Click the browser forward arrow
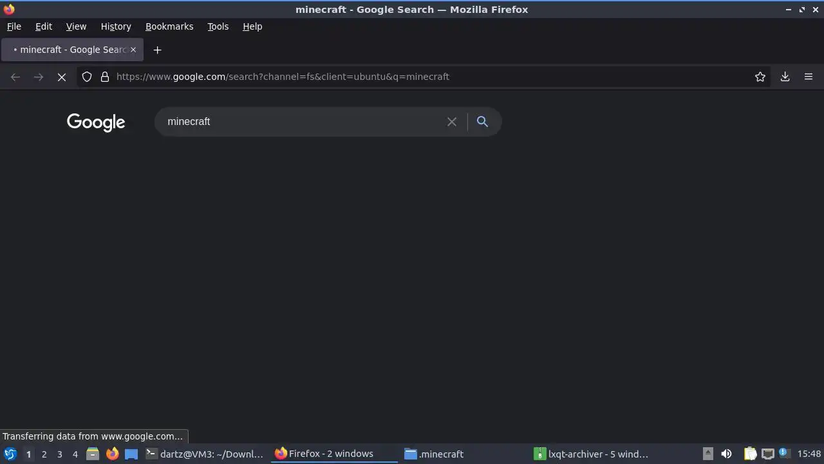Screen dimensions: 824x464 coord(39,77)
